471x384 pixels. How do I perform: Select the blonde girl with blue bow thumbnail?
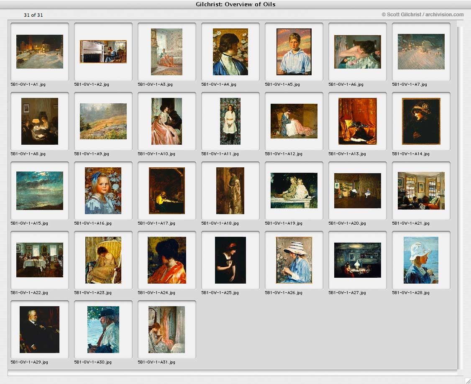tap(103, 190)
